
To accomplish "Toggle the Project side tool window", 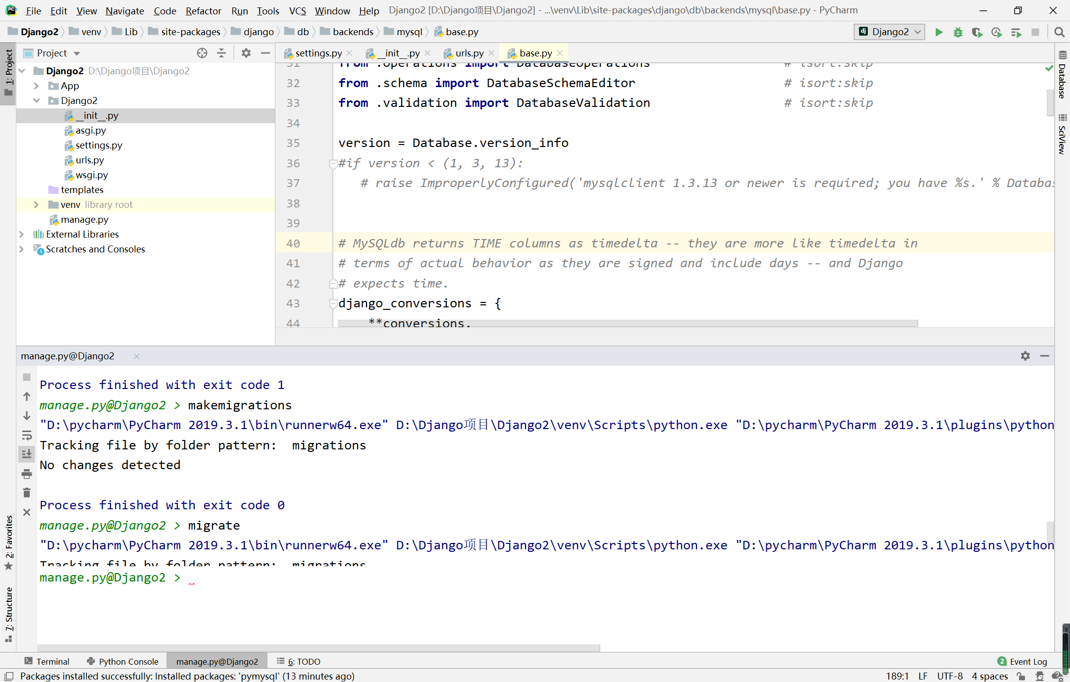I will coord(8,73).
